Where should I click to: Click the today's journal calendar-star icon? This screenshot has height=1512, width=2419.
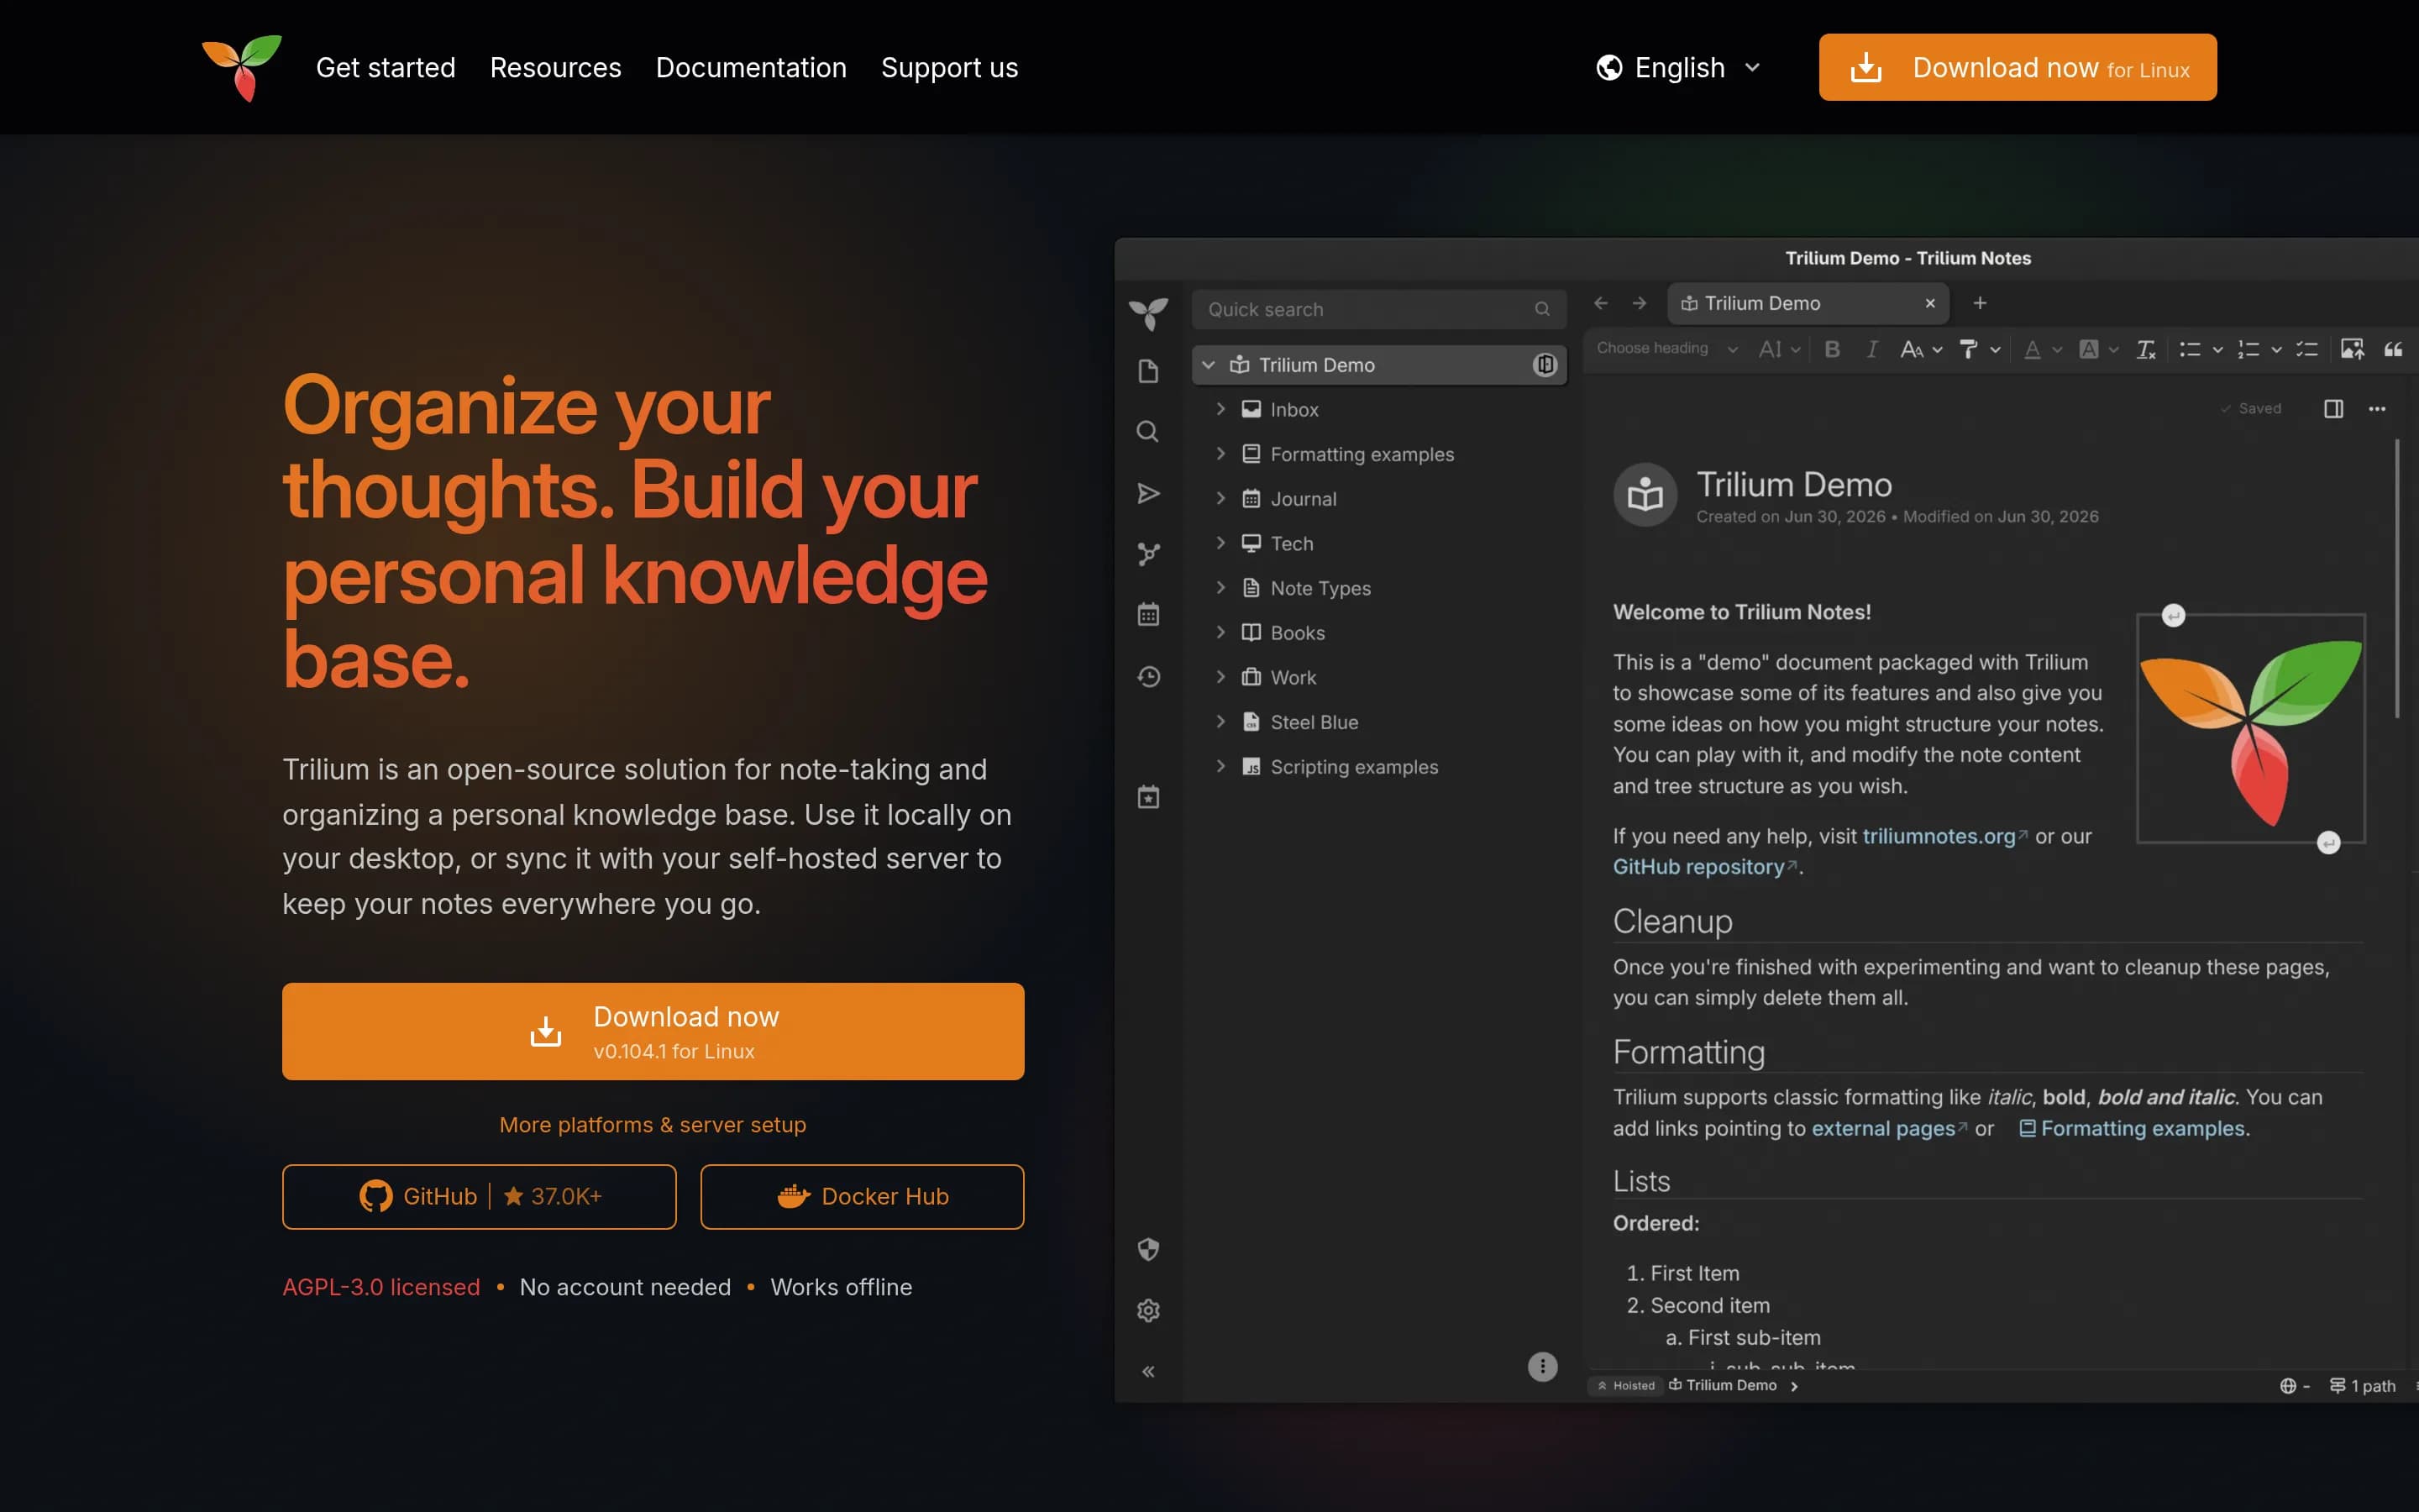coord(1148,797)
